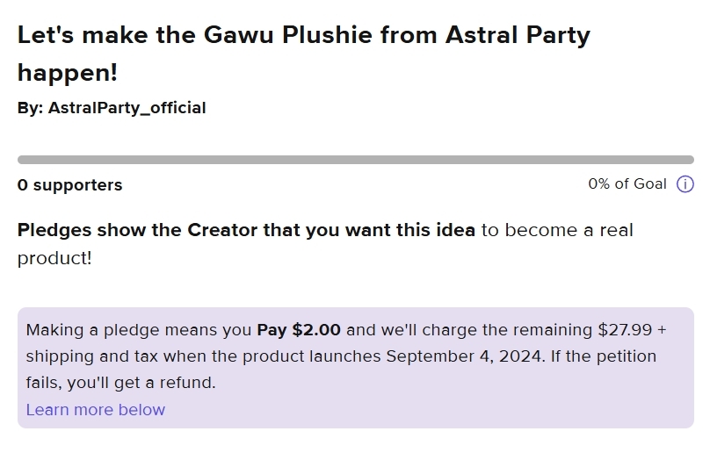Screen dimensions: 717x460
Task: Click "Pledges show the Creator" bold text
Action: [x=137, y=230]
